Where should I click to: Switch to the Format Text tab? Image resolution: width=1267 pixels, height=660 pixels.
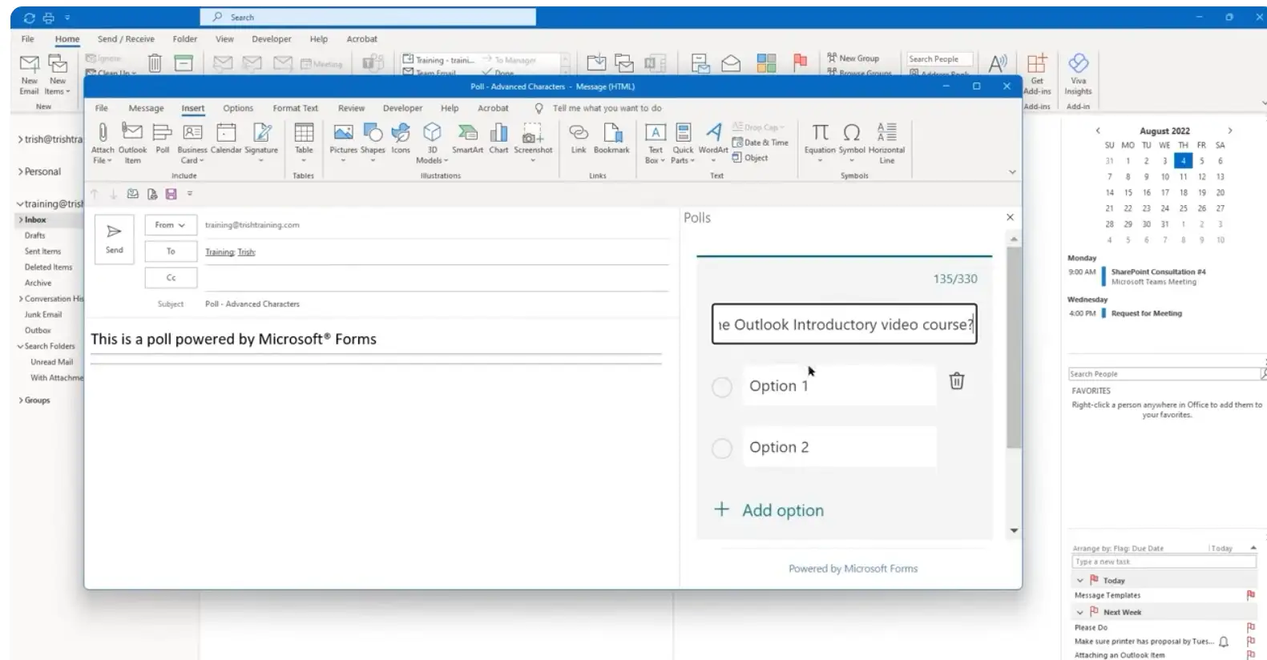click(x=295, y=108)
